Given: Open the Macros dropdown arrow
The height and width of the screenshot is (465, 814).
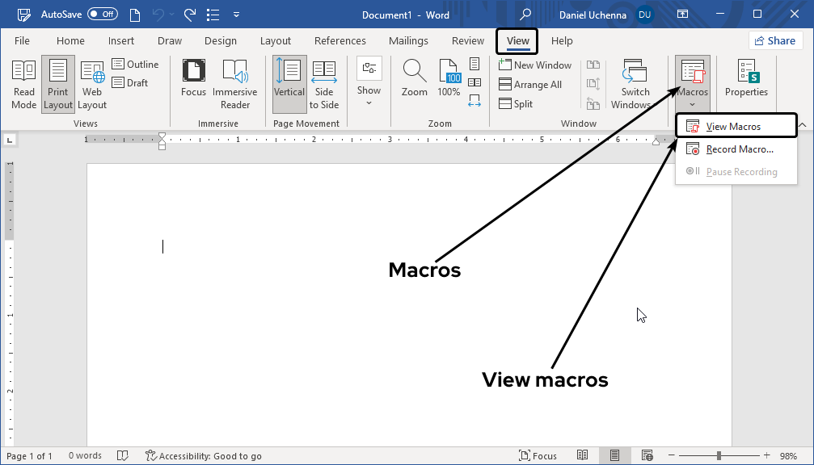Looking at the screenshot, I should (692, 103).
